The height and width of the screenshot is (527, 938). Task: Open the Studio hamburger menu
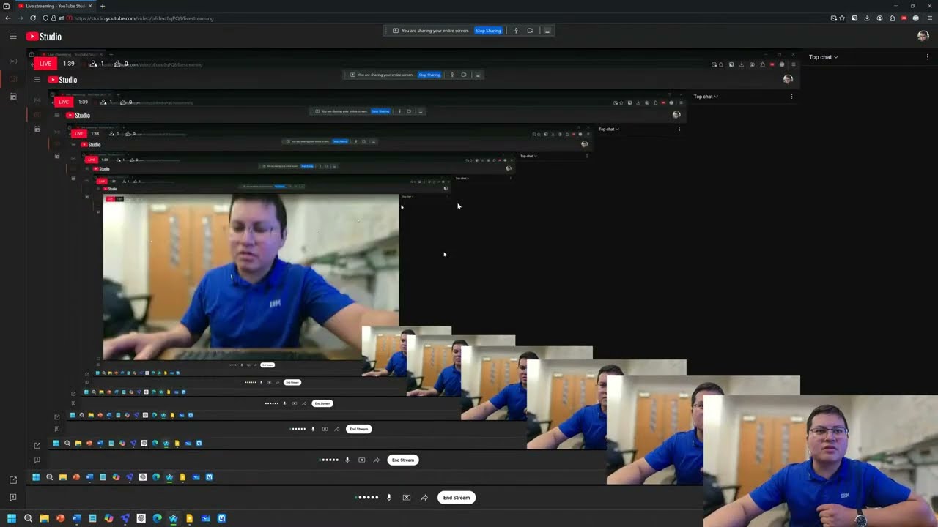(x=13, y=37)
